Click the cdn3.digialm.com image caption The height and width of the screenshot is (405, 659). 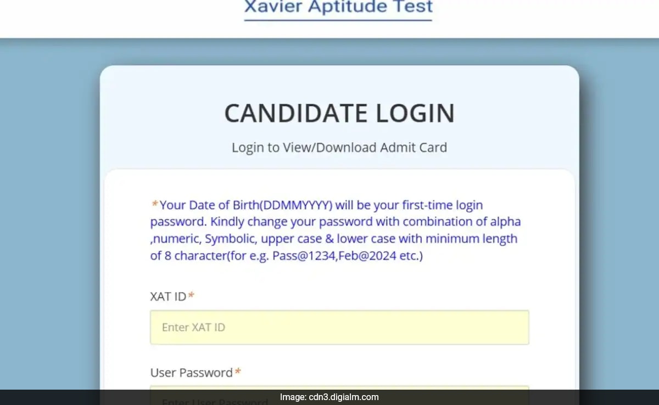pos(329,397)
